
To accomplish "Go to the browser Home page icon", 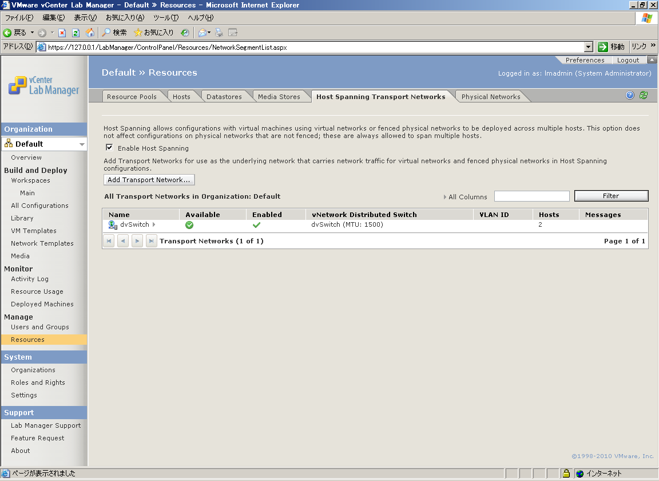I will 90,33.
